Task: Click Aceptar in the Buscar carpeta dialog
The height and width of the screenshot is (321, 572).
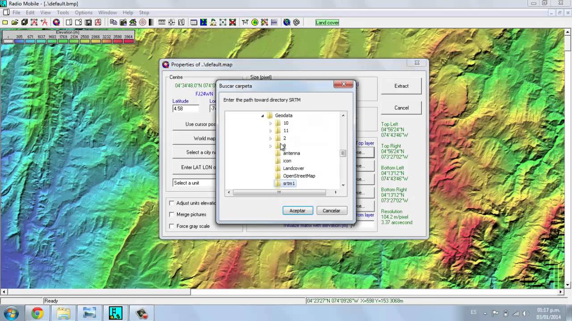Action: 298,210
